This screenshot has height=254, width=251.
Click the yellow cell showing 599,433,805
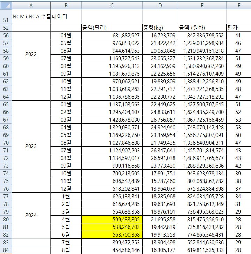pyautogui.click(x=112, y=219)
